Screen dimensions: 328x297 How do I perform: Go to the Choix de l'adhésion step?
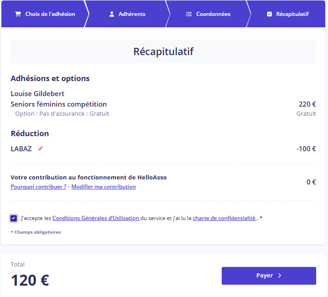coord(45,14)
